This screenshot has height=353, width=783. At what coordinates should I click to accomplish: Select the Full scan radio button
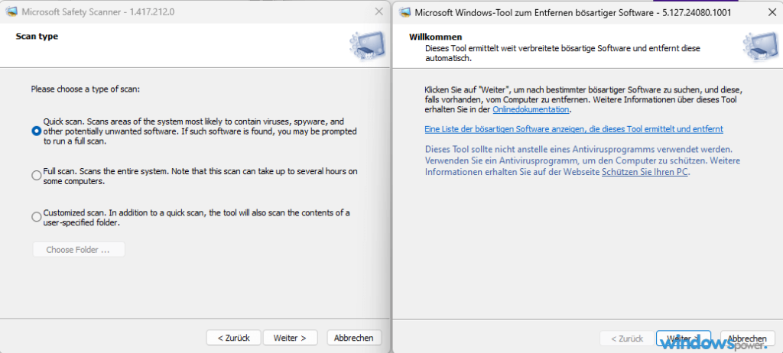click(x=36, y=176)
